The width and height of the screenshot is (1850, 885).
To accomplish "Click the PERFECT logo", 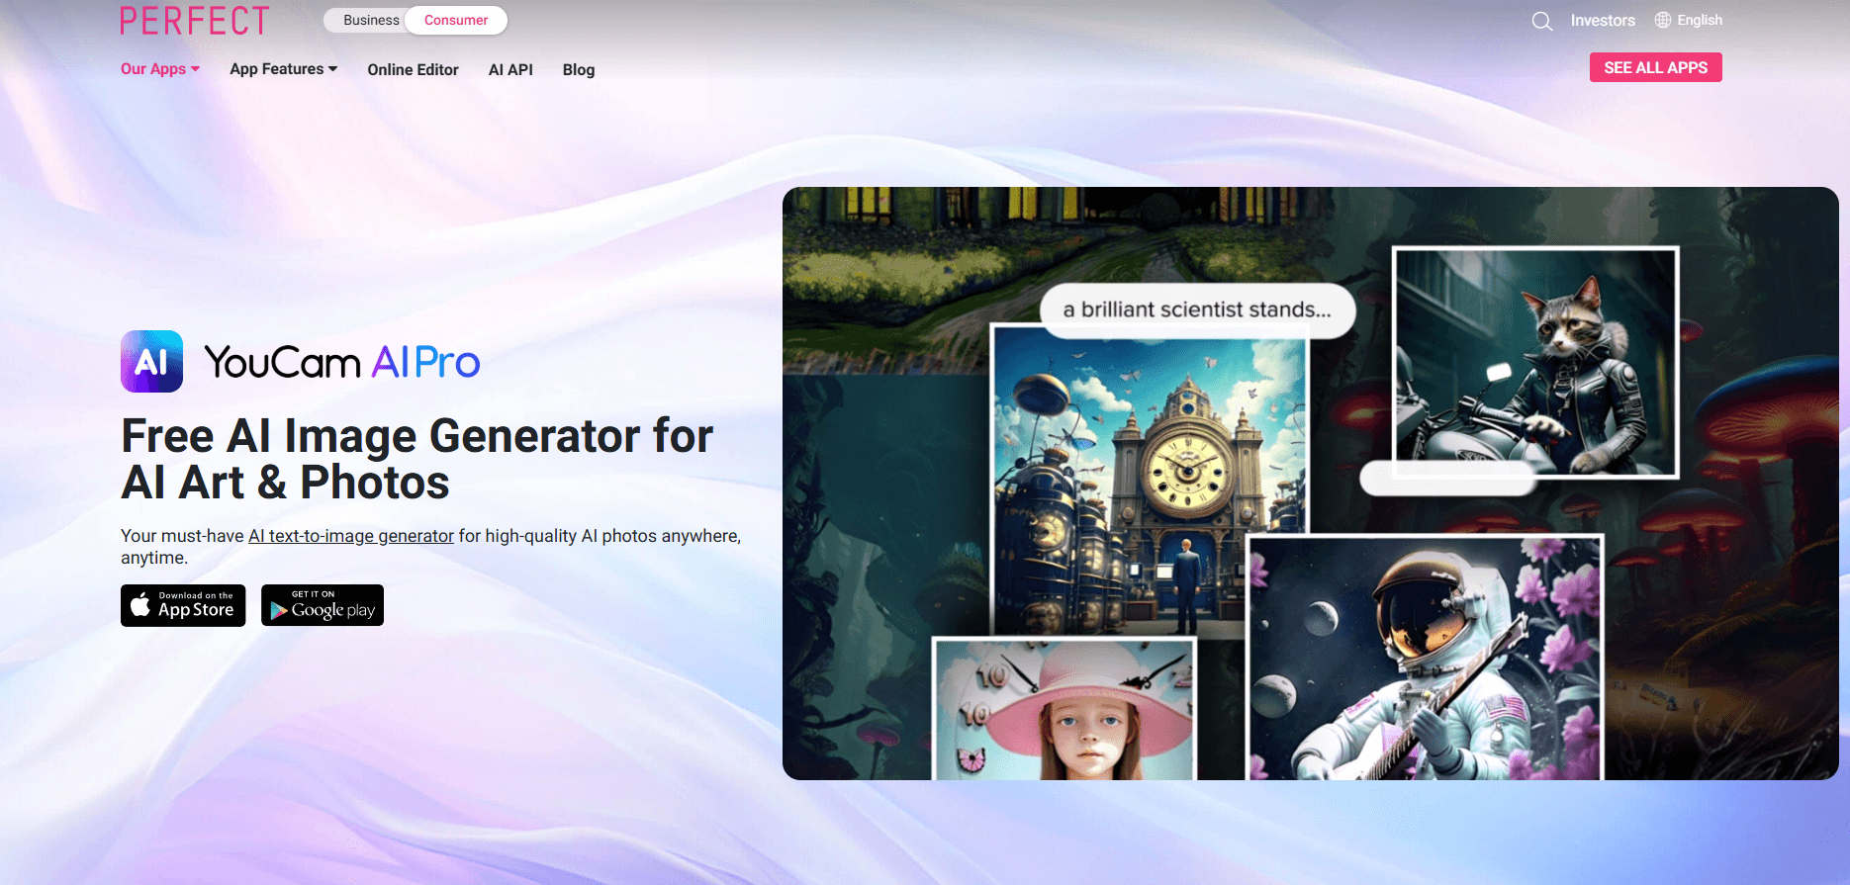I will [x=194, y=20].
